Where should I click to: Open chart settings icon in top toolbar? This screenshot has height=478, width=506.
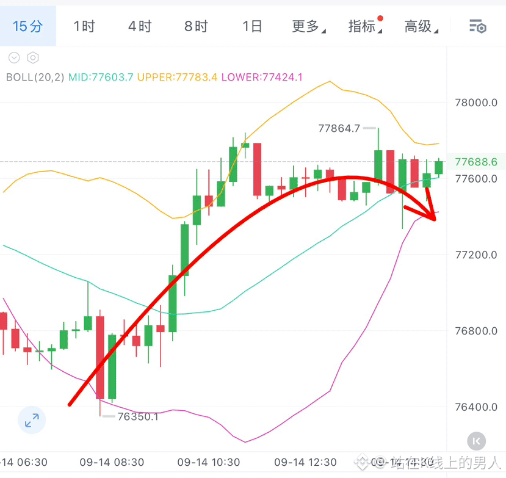click(477, 26)
